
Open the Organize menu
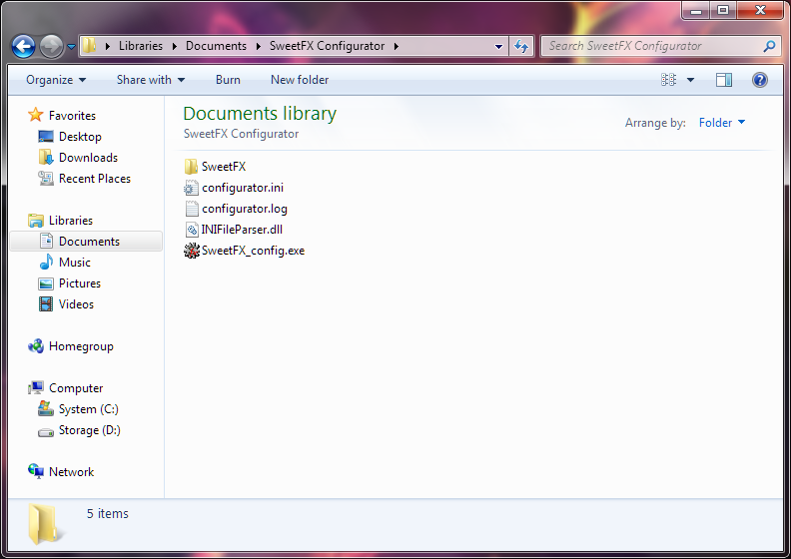click(56, 80)
